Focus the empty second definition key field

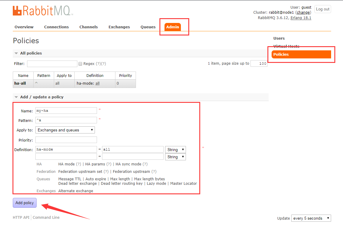click(x=66, y=156)
